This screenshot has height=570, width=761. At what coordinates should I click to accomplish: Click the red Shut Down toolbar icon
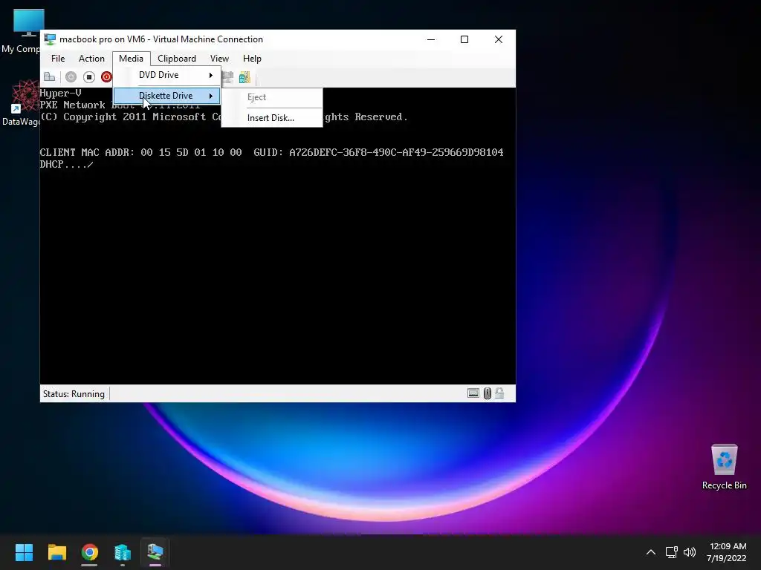[x=106, y=77]
